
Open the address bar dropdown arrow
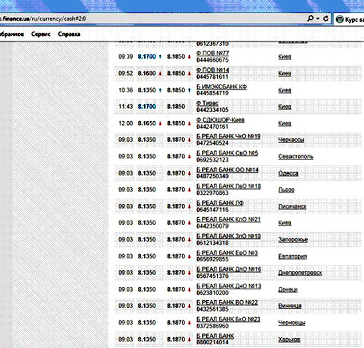(x=318, y=18)
